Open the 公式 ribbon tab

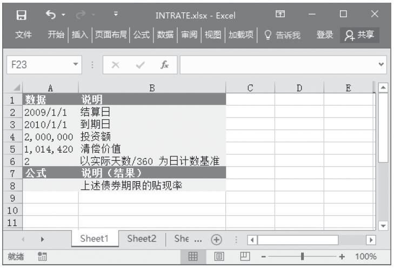[x=141, y=35]
